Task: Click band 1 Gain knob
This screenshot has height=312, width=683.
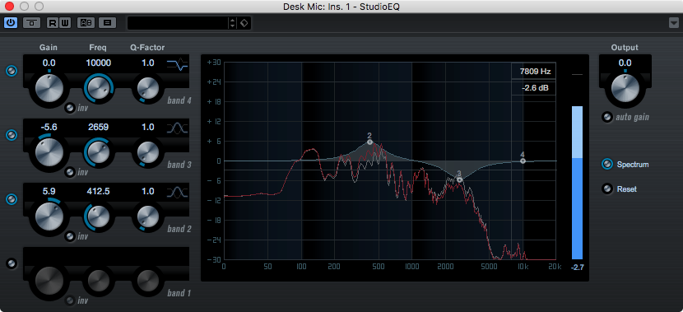Action: click(x=49, y=281)
